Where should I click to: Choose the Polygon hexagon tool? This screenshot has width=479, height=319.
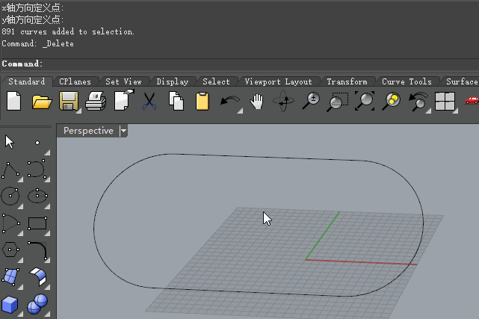coord(10,250)
